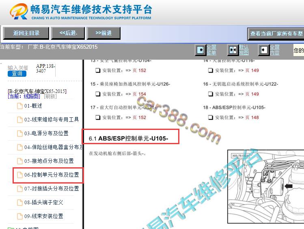Click the 查询 search button
The height and width of the screenshot is (229, 304).
click(x=17, y=73)
